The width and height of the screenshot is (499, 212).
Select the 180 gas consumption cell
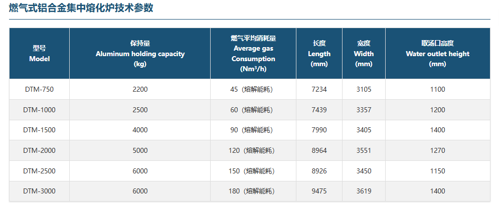click(253, 191)
